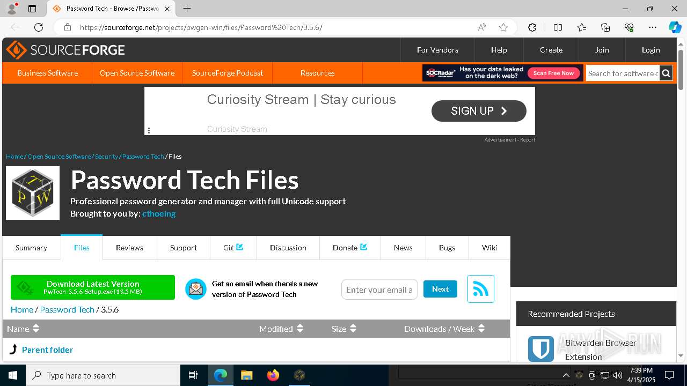Refresh the page in the browser
687x386 pixels.
point(39,27)
